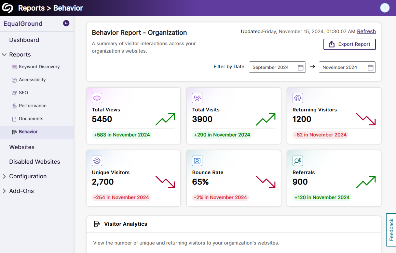
Task: Open the Feedback side tab
Action: (391, 230)
